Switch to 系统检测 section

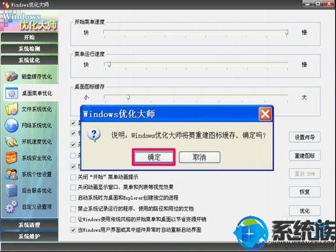point(30,48)
